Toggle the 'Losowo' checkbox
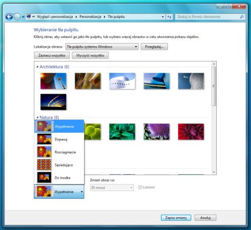 pos(140,187)
